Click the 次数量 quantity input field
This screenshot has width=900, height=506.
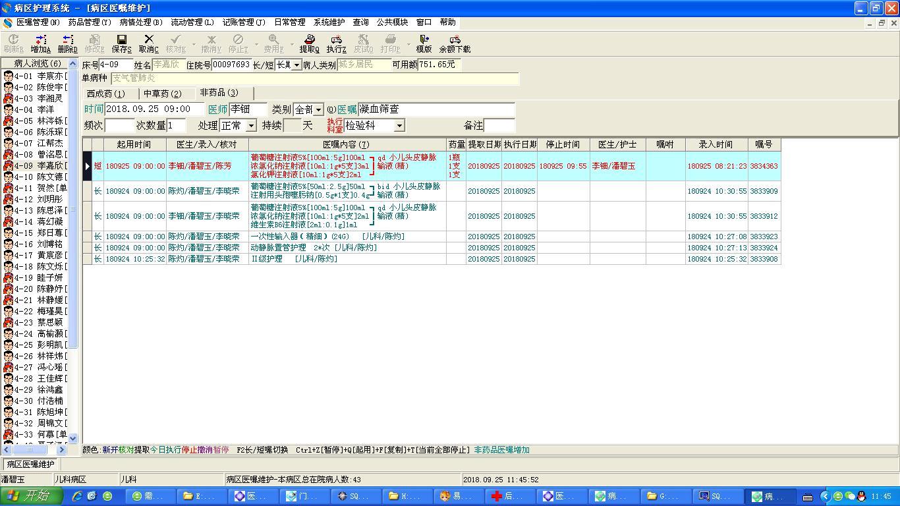coord(177,125)
